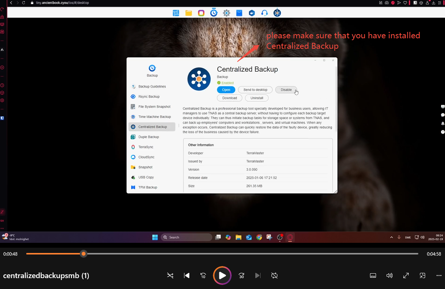The image size is (445, 289).
Task: Select Backup Guidelines in the sidebar
Action: point(152,86)
